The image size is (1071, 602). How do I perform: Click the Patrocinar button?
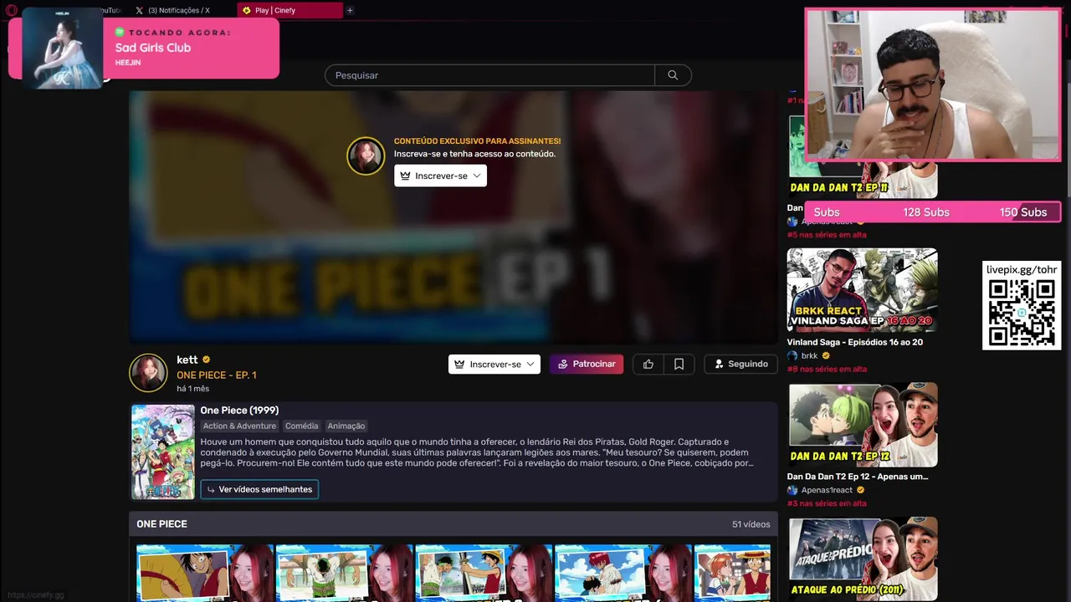(587, 364)
